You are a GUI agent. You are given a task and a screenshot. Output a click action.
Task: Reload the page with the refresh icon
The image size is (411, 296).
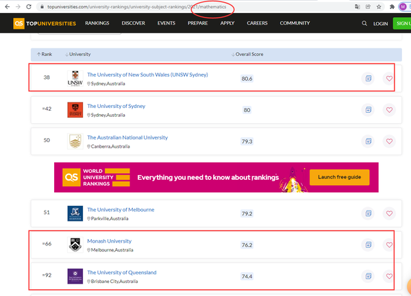[x=29, y=7]
